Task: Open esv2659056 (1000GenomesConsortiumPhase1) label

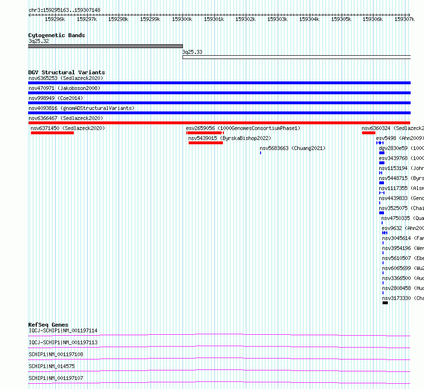Action: (x=243, y=128)
